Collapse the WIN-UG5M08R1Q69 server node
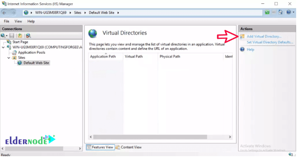 pos(3,47)
